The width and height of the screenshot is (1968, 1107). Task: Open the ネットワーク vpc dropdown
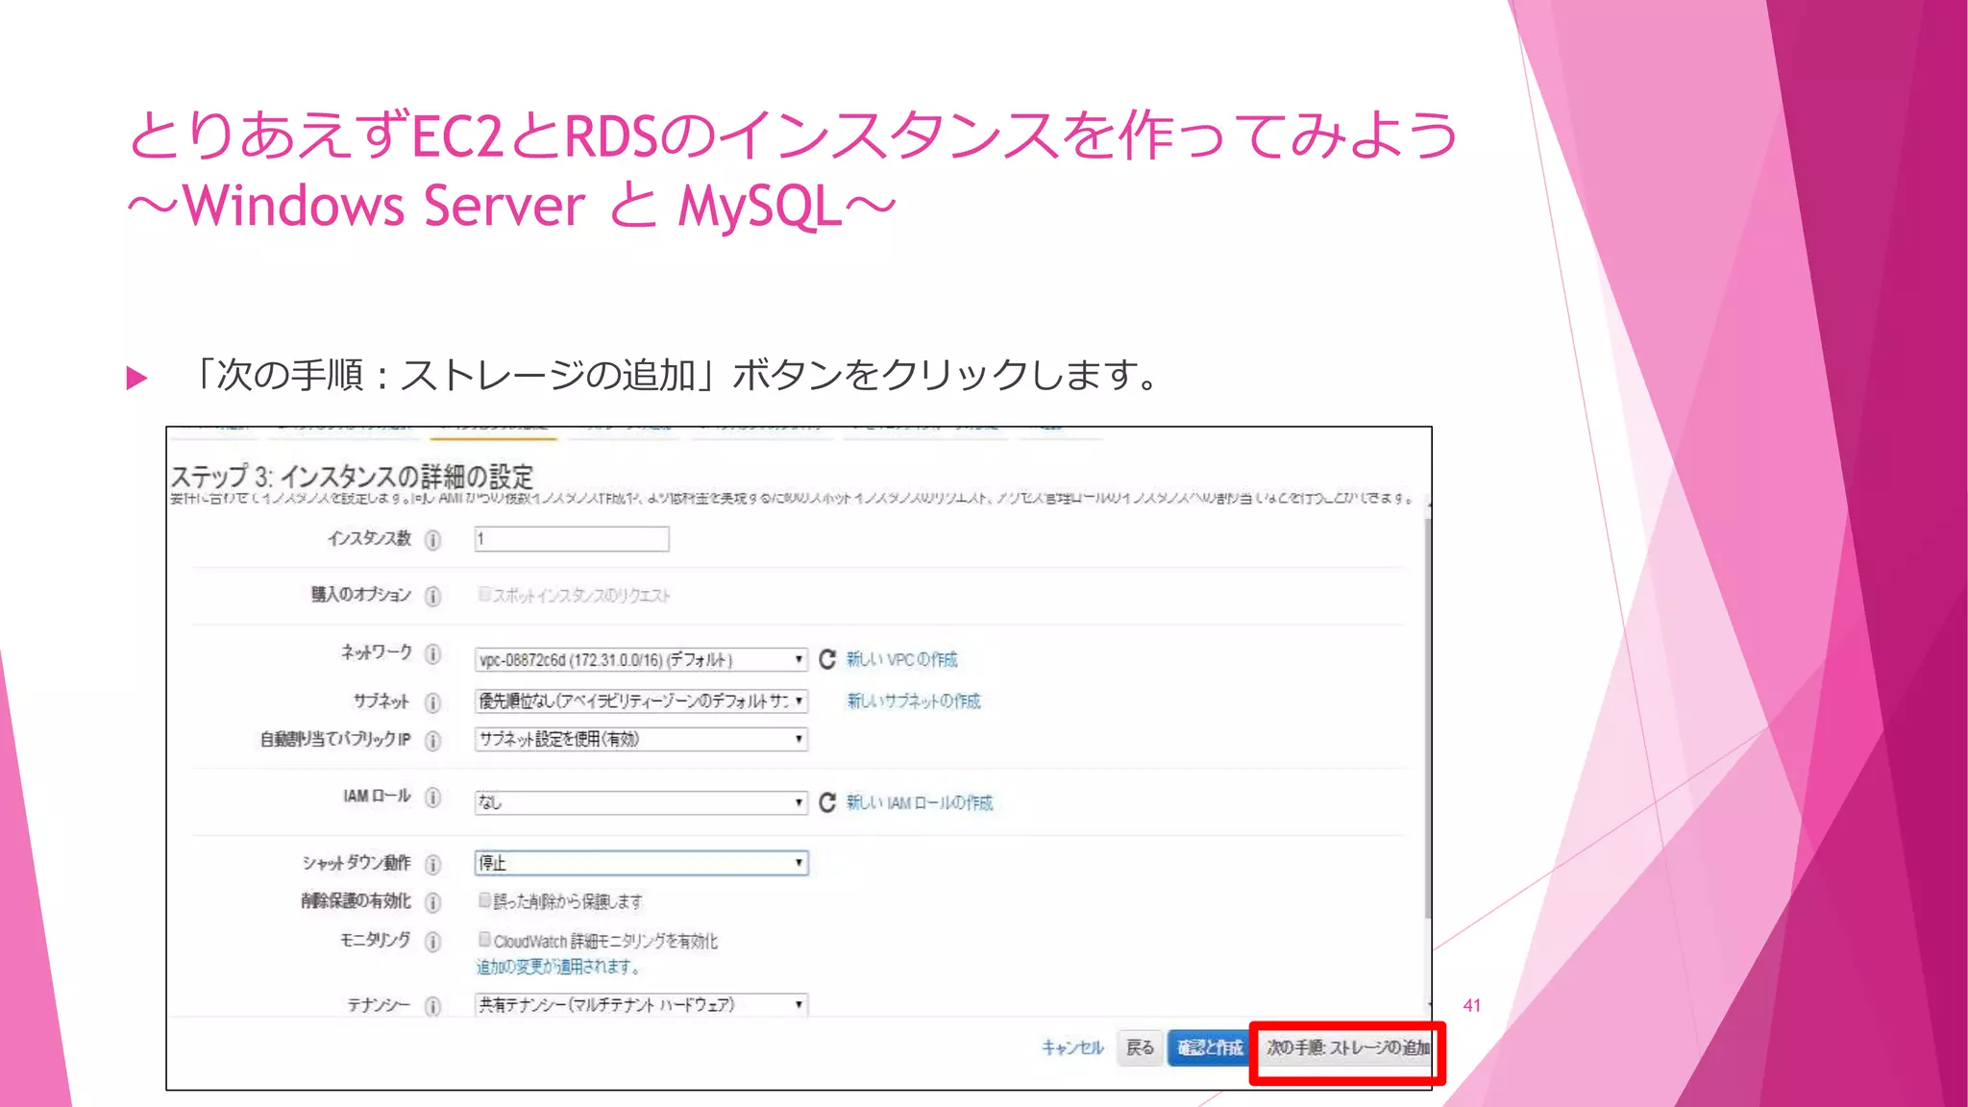[641, 659]
